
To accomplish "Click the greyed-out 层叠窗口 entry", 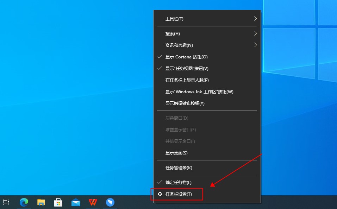I will pos(177,118).
